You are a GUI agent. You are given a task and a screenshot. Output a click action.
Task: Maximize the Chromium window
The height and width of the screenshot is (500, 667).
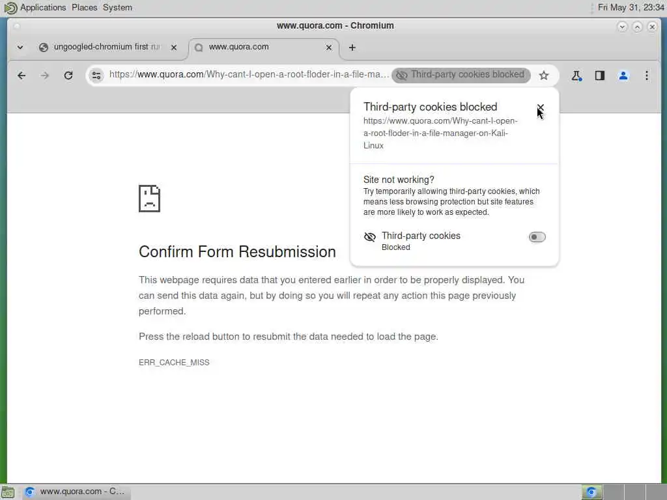pos(637,27)
